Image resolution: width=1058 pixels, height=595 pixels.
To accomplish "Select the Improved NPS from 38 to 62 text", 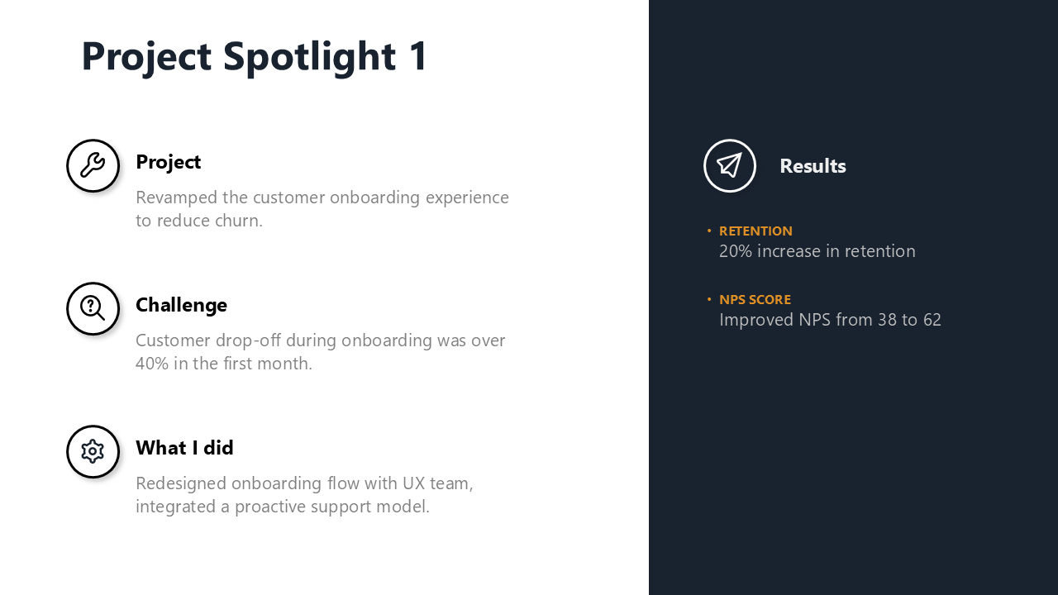I will [x=830, y=320].
